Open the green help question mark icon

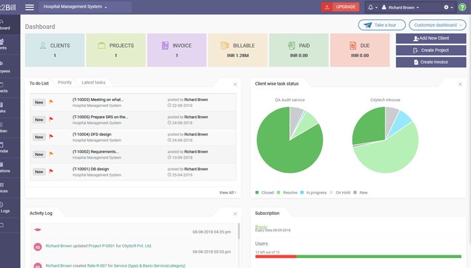462,7
